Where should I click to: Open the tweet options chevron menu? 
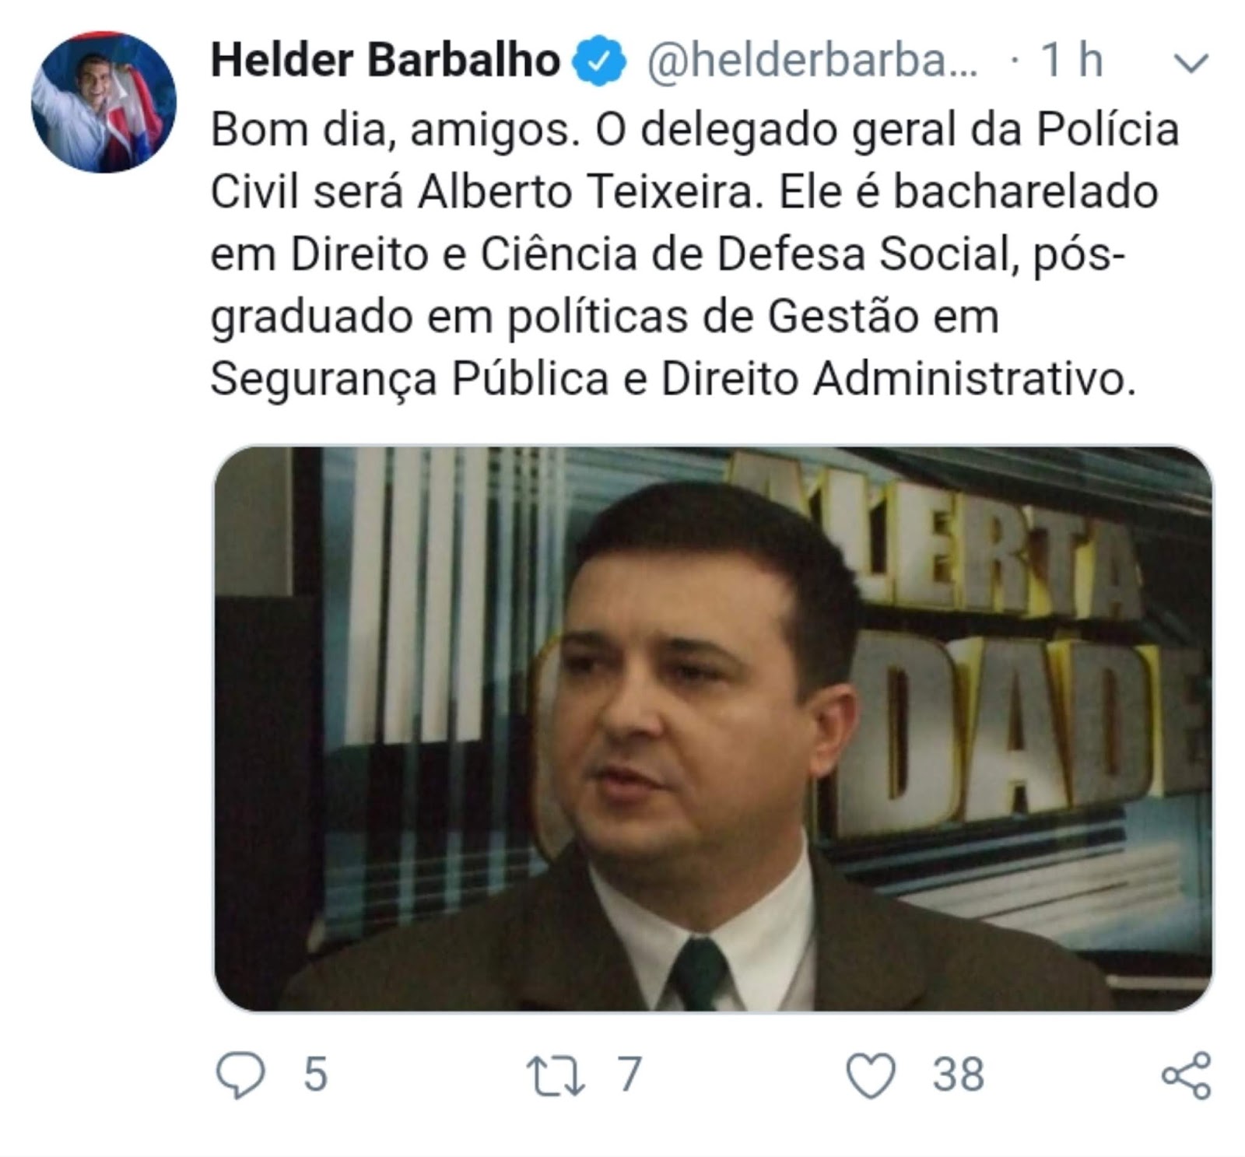coord(1191,63)
